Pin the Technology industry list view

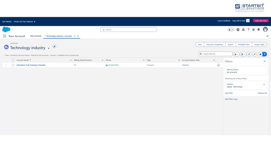54,46
